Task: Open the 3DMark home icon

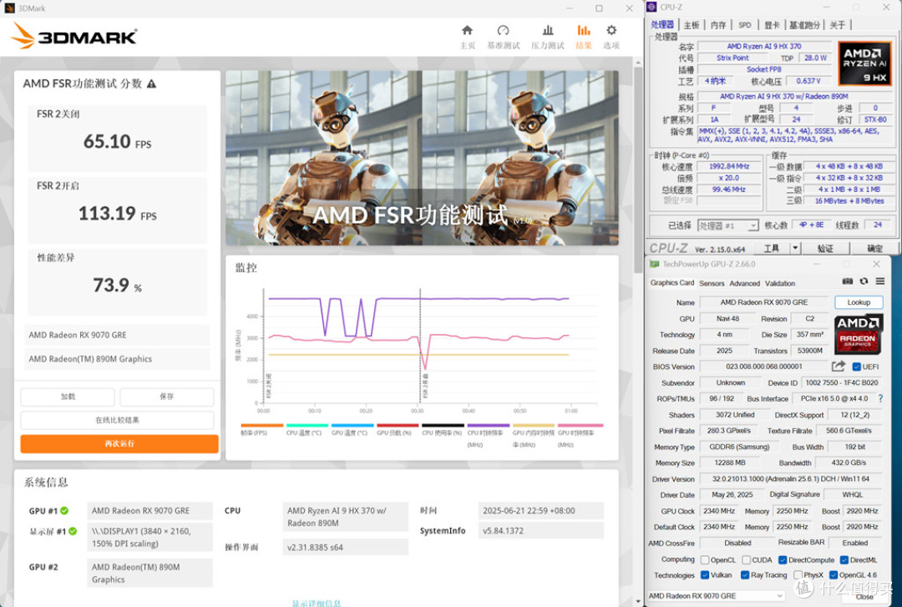Action: coord(467,31)
